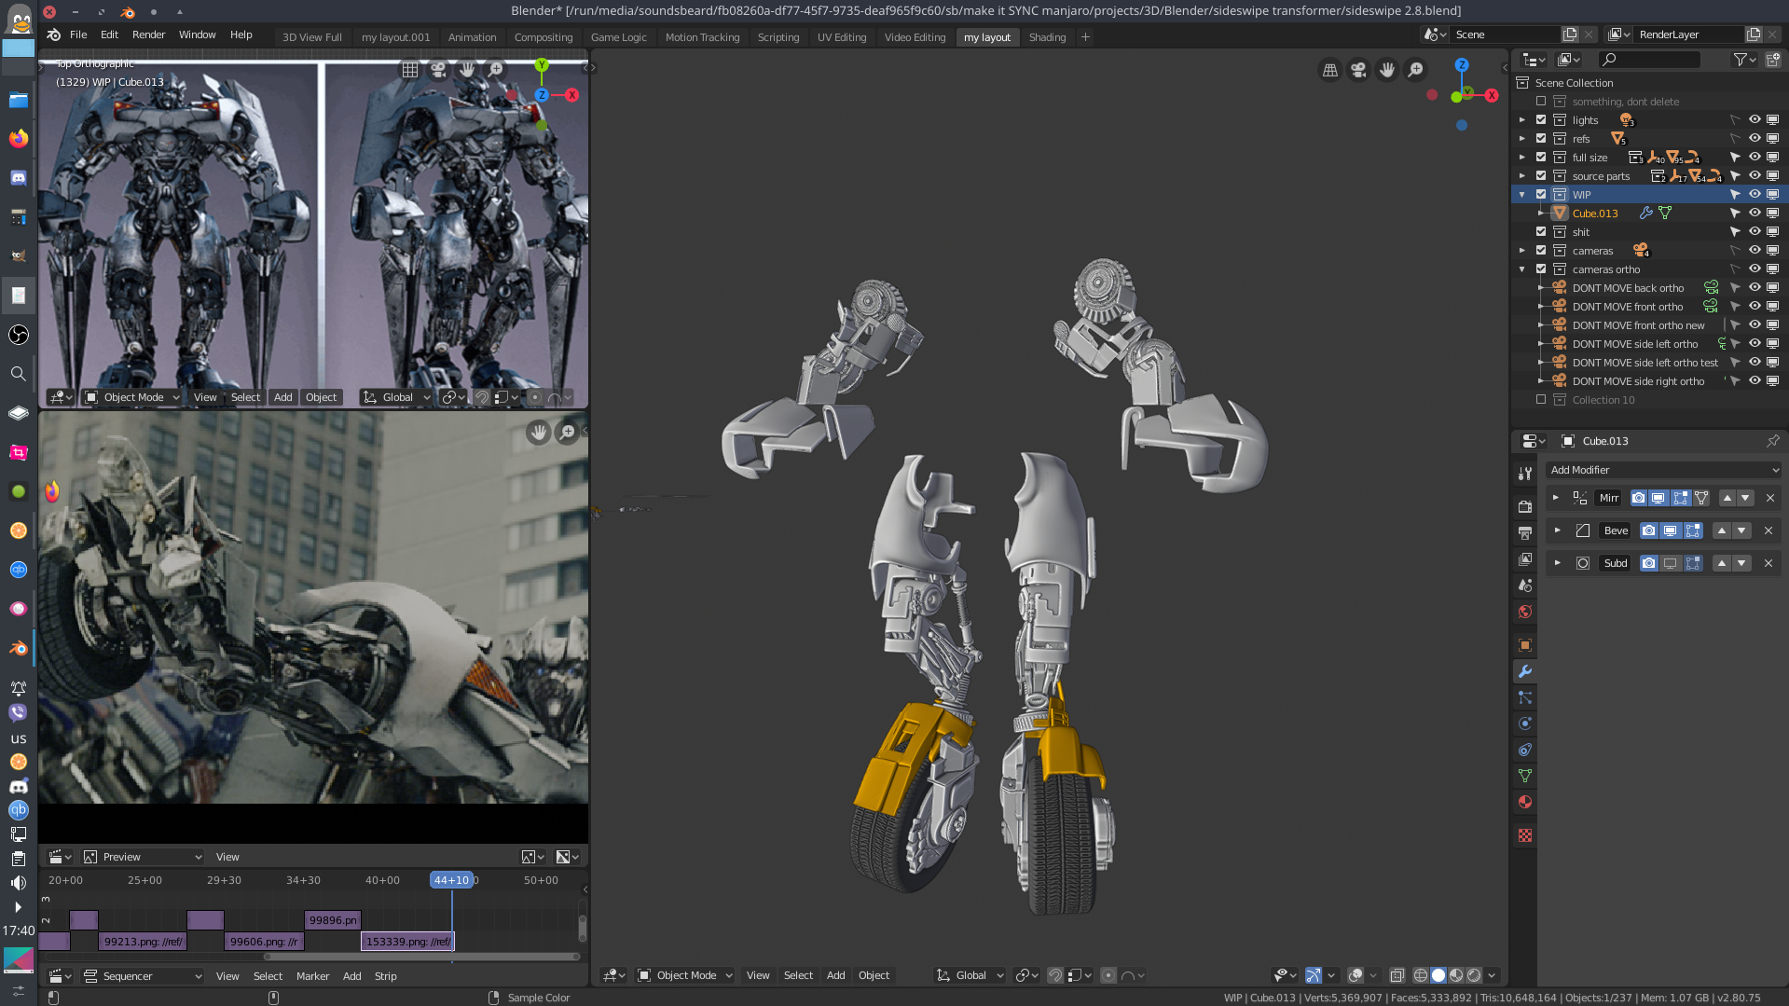The width and height of the screenshot is (1789, 1006).
Task: Open the Render properties tab
Action: (1525, 506)
